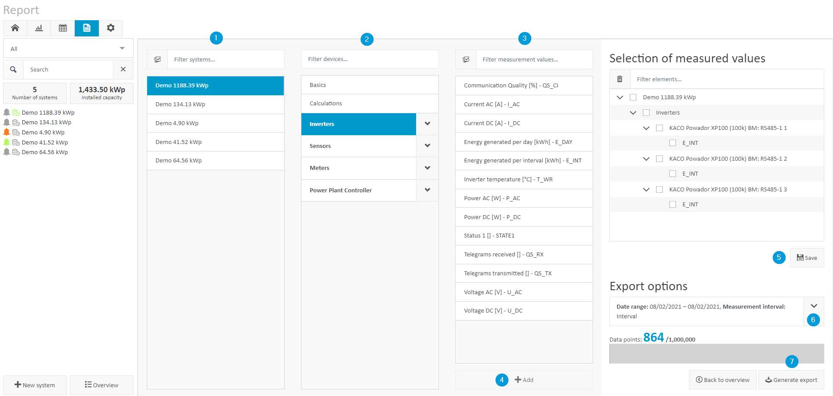Image resolution: width=833 pixels, height=396 pixels.
Task: Open the All portfolio dropdown
Action: 68,48
